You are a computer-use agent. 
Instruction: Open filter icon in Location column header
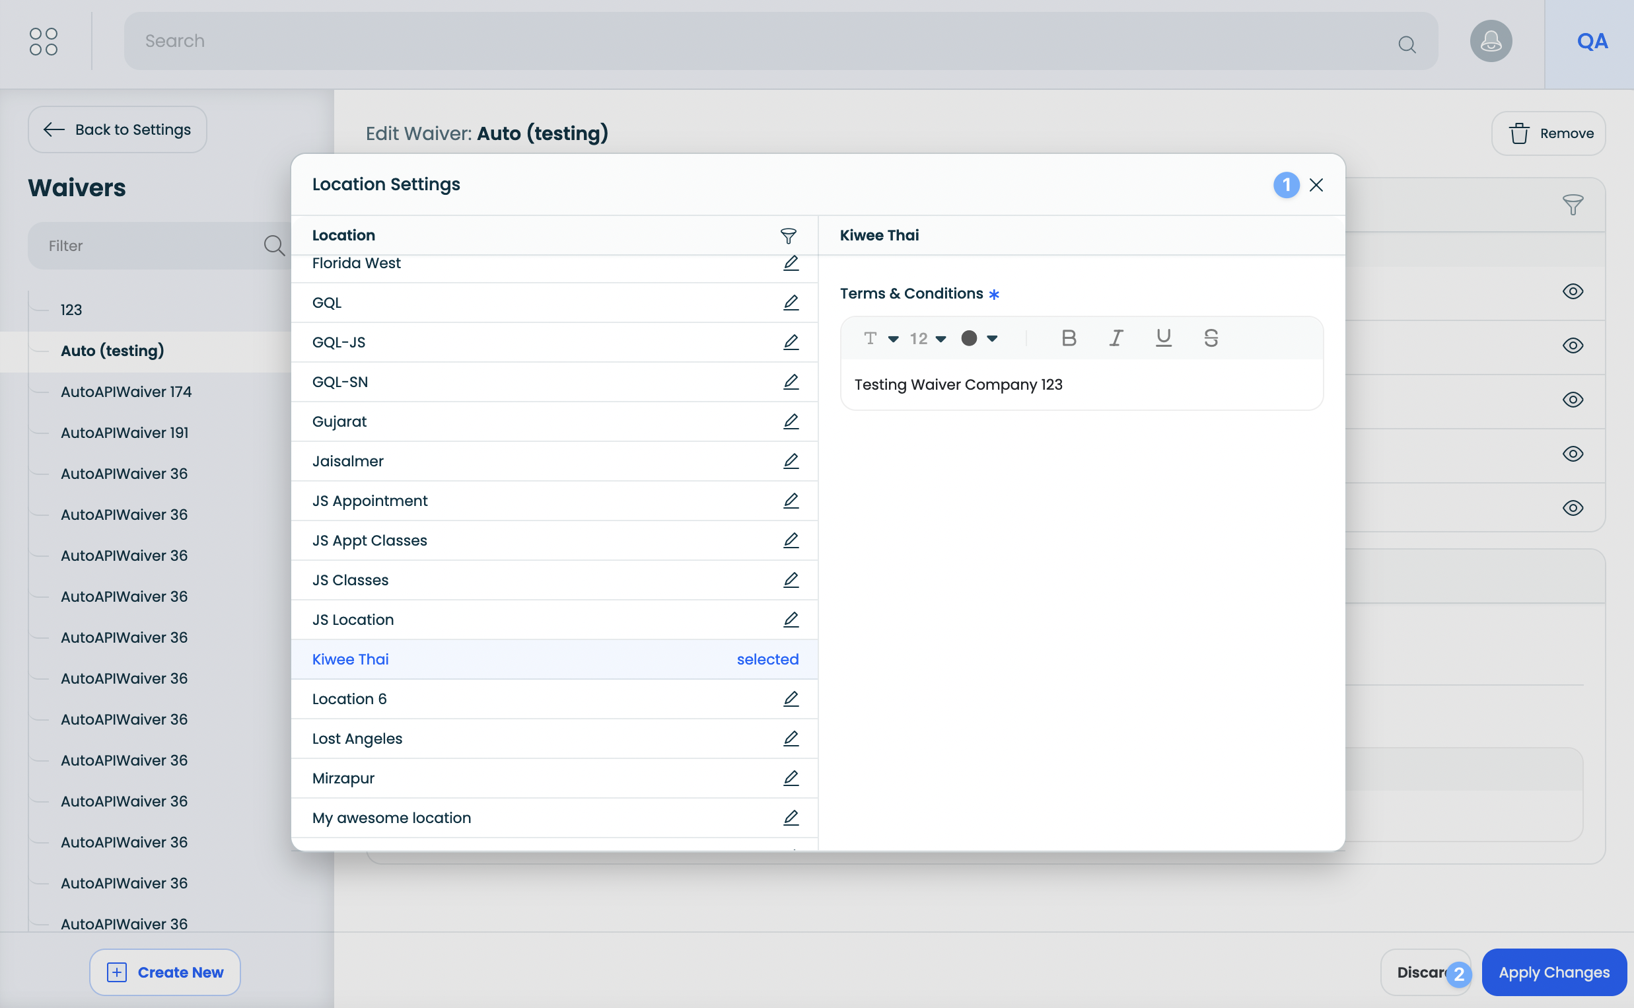tap(788, 235)
